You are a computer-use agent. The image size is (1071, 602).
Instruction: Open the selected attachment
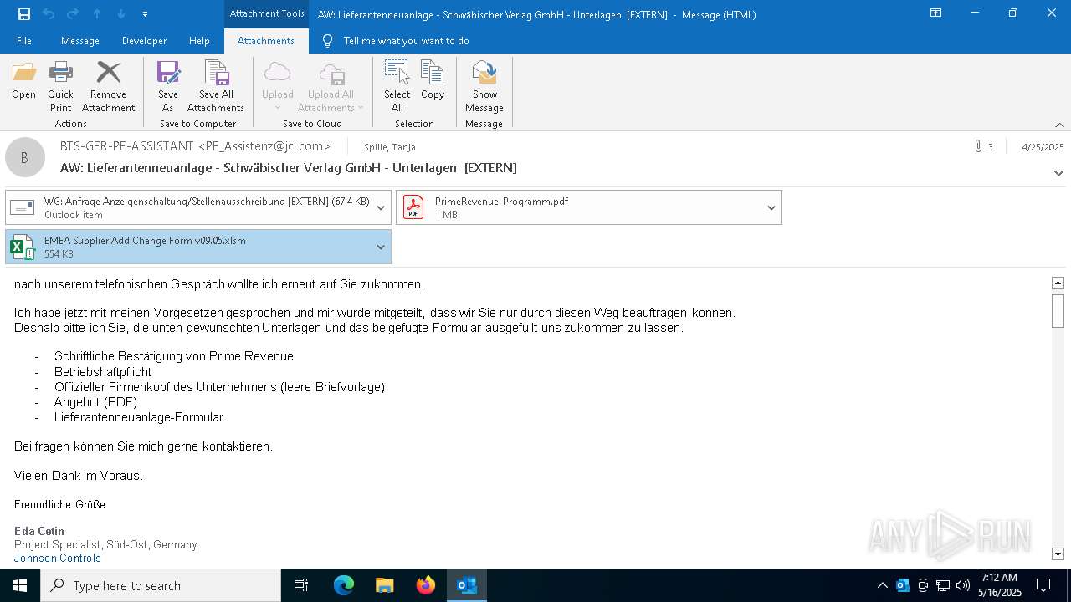pyautogui.click(x=24, y=81)
